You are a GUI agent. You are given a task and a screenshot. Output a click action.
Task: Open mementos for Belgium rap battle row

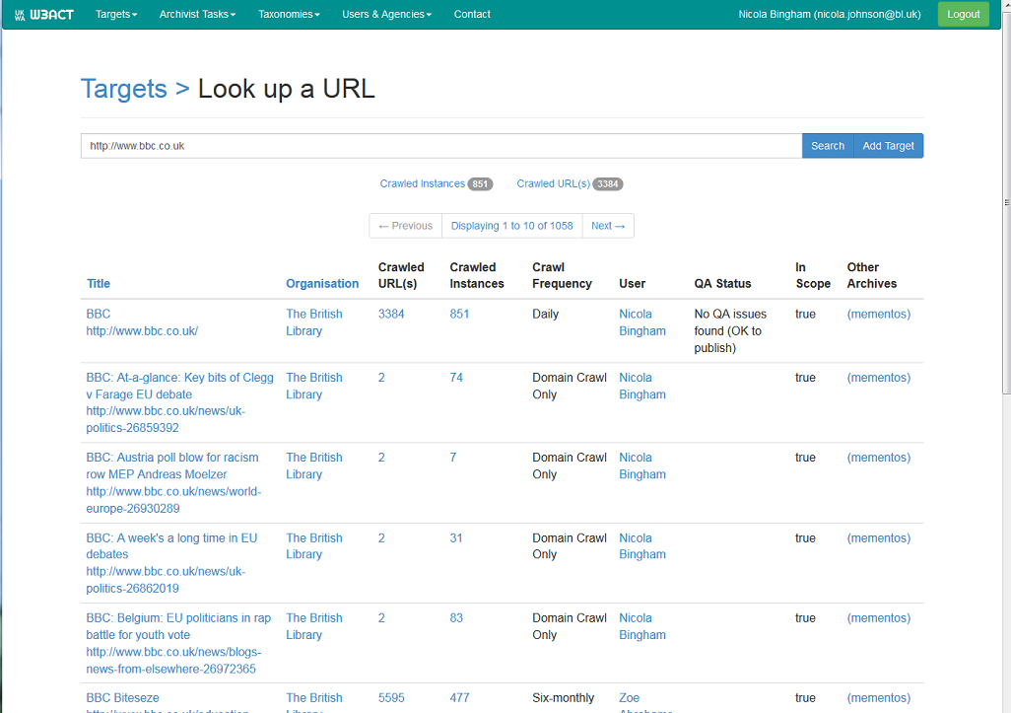pos(879,618)
